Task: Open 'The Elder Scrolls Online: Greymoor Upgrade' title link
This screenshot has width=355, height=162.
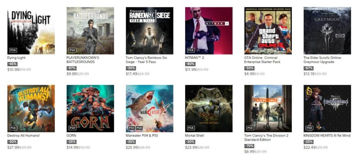Action: click(x=323, y=60)
